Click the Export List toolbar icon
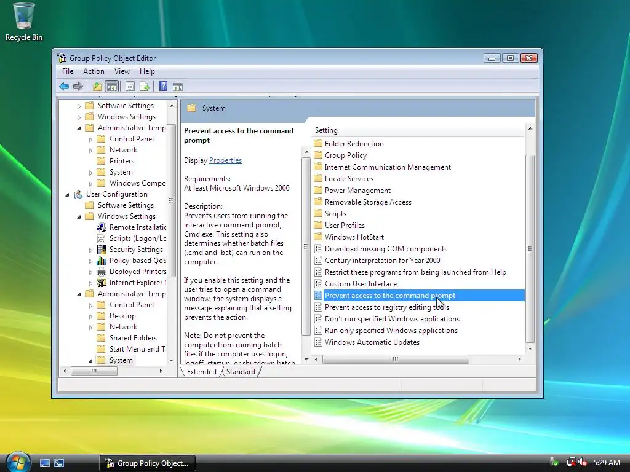This screenshot has height=472, width=630. click(x=144, y=86)
